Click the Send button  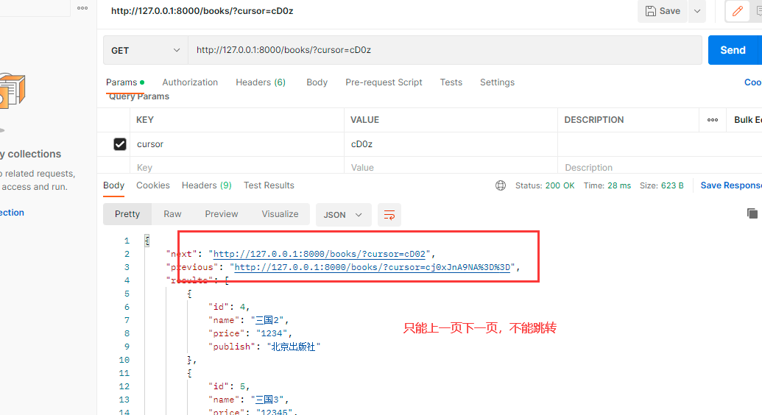733,50
